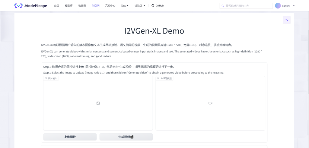Viewport: 309px width, 148px height.
Task: Open the 首页 home page
Action: tap(56, 6)
